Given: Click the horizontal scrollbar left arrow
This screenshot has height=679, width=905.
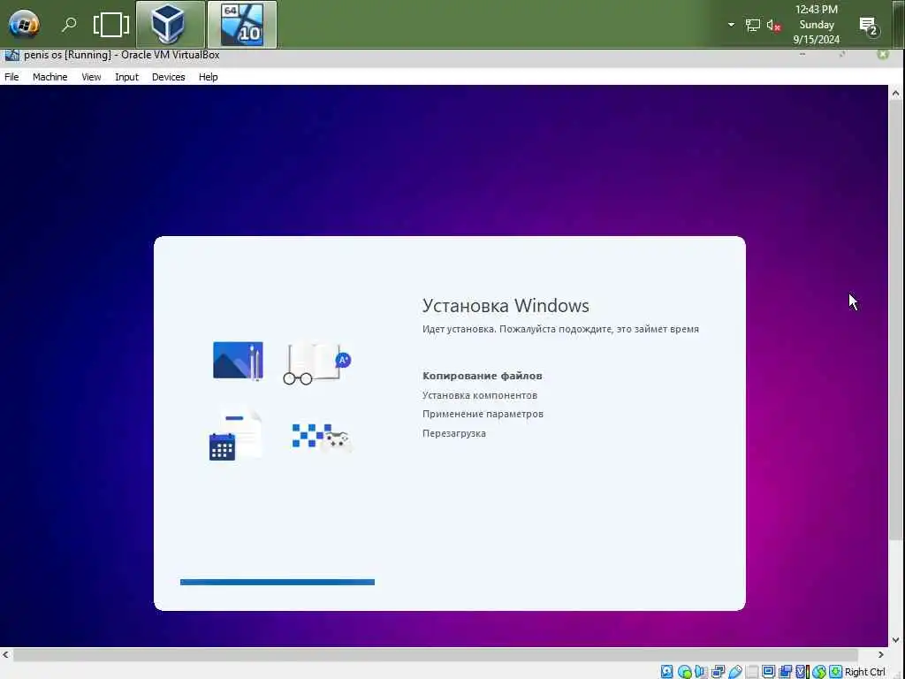Looking at the screenshot, I should (6, 655).
